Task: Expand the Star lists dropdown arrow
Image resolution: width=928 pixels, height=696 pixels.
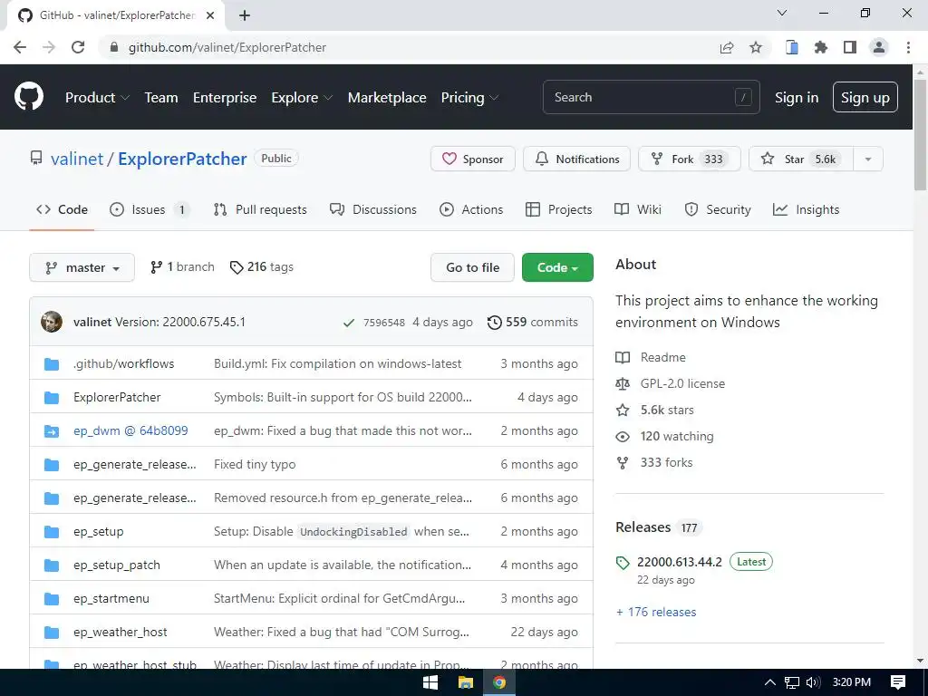Action: (868, 159)
